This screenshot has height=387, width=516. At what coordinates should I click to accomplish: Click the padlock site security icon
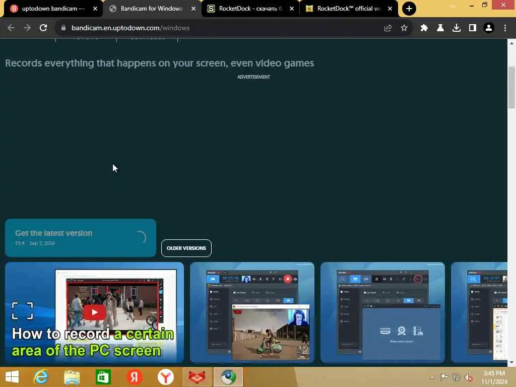coord(63,28)
